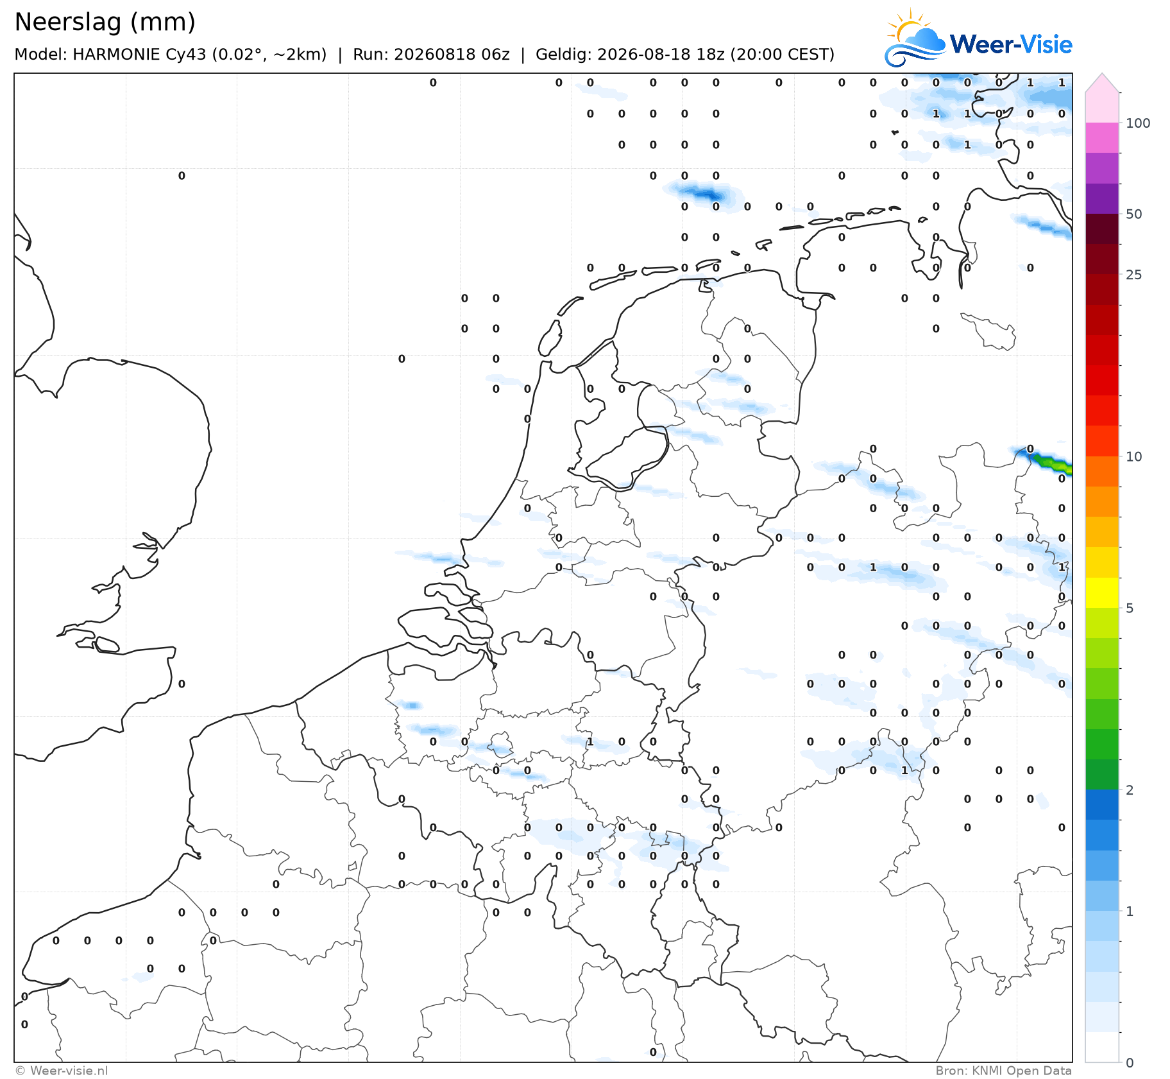Select the yellow swatch next to 5

(x=1102, y=592)
